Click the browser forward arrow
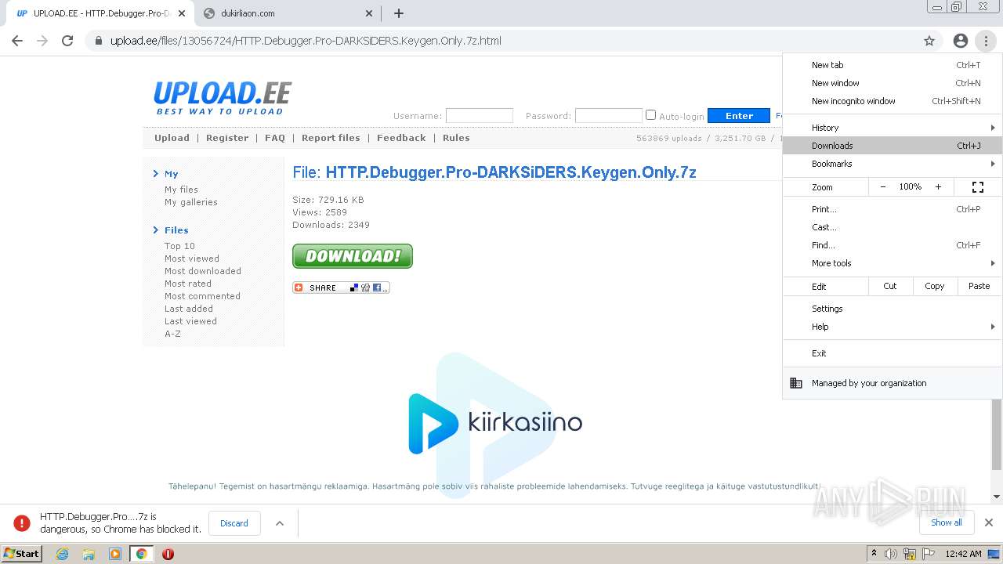The width and height of the screenshot is (1003, 564). click(x=42, y=41)
